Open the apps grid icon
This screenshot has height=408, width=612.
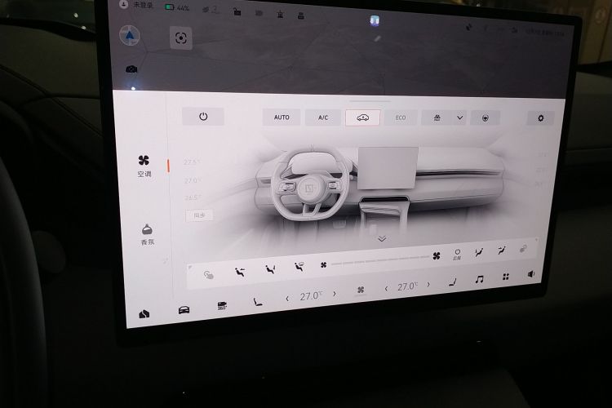click(506, 277)
